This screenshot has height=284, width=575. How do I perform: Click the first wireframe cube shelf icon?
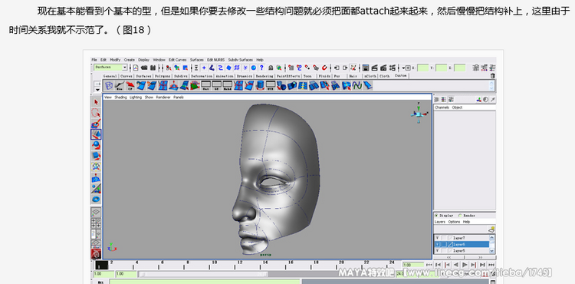[109, 85]
